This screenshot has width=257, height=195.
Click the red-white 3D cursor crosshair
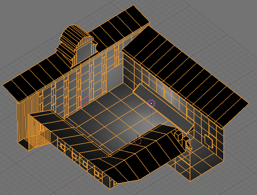pos(138,141)
